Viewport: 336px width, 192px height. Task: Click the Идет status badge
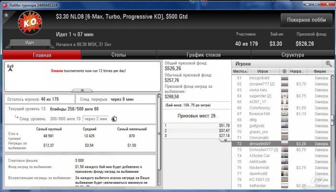click(30, 43)
